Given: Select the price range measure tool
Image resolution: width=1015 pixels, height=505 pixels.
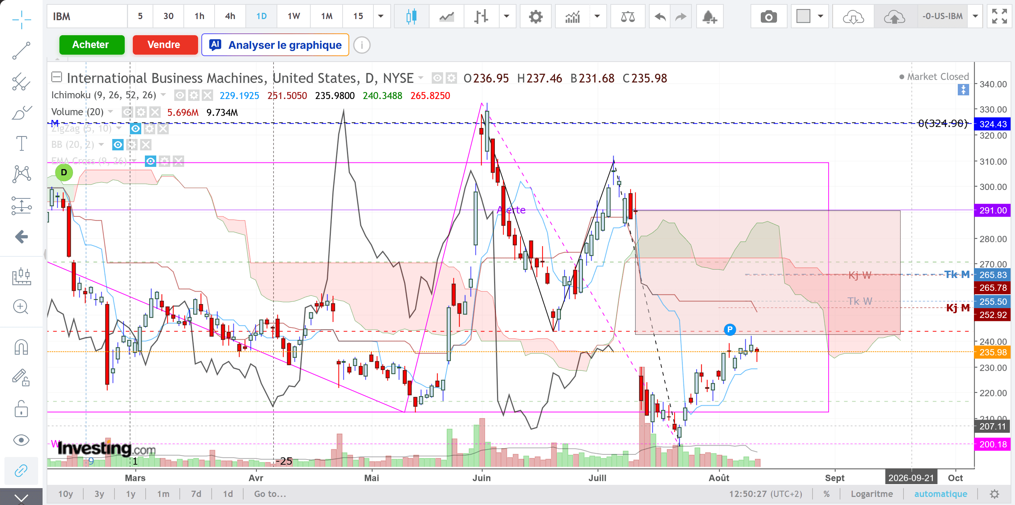Looking at the screenshot, I should (21, 276).
